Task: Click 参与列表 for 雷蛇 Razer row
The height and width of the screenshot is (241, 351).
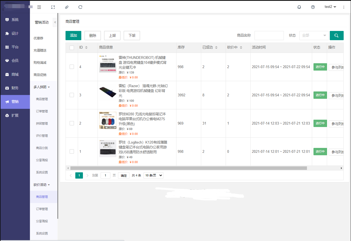Action: pos(336,96)
